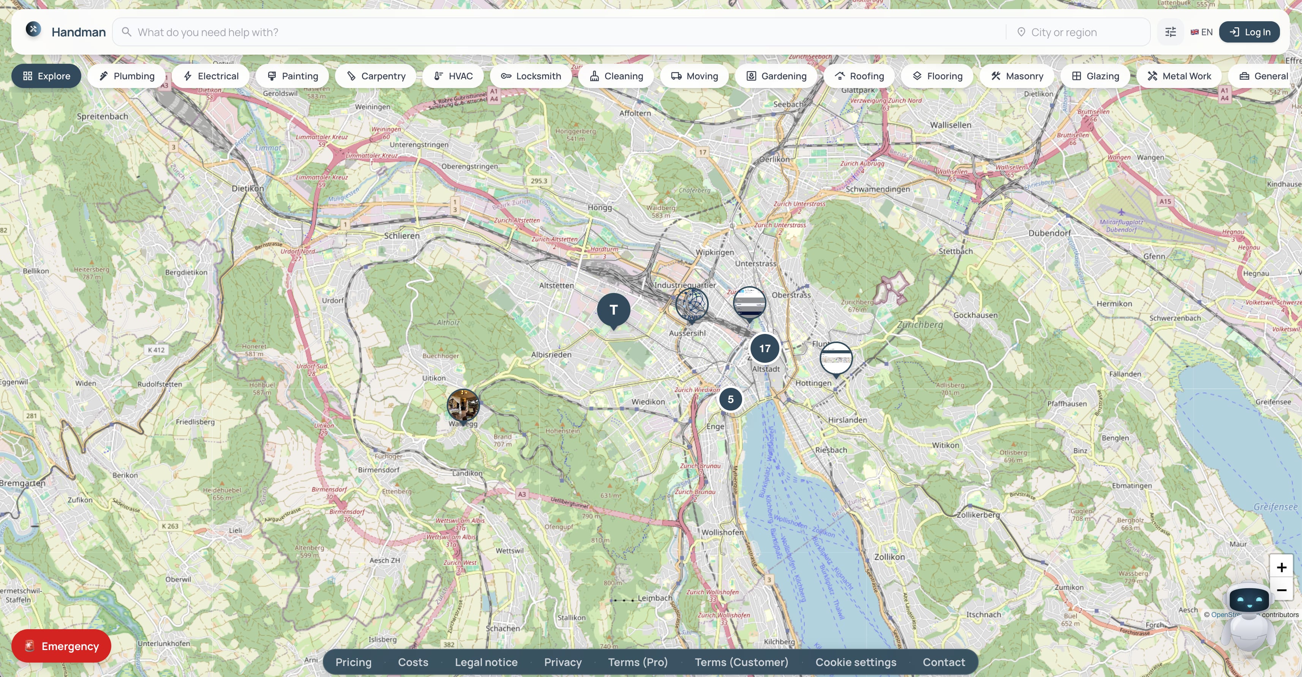Choose the Glazing category chip
The image size is (1302, 677).
[1095, 76]
